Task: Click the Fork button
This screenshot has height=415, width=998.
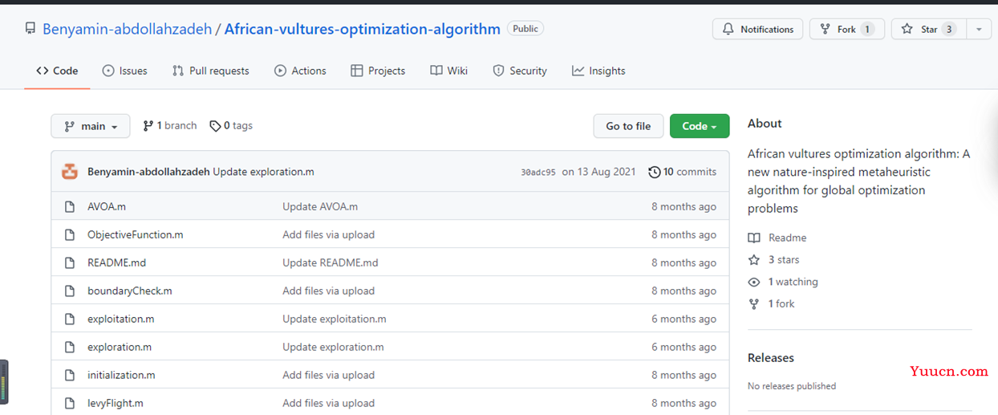Action: [846, 29]
